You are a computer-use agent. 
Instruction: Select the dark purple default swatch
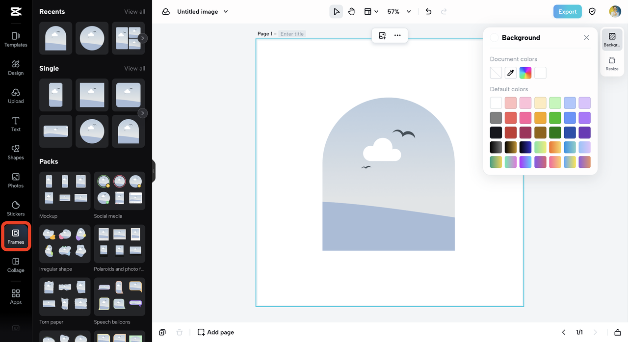[x=584, y=132]
